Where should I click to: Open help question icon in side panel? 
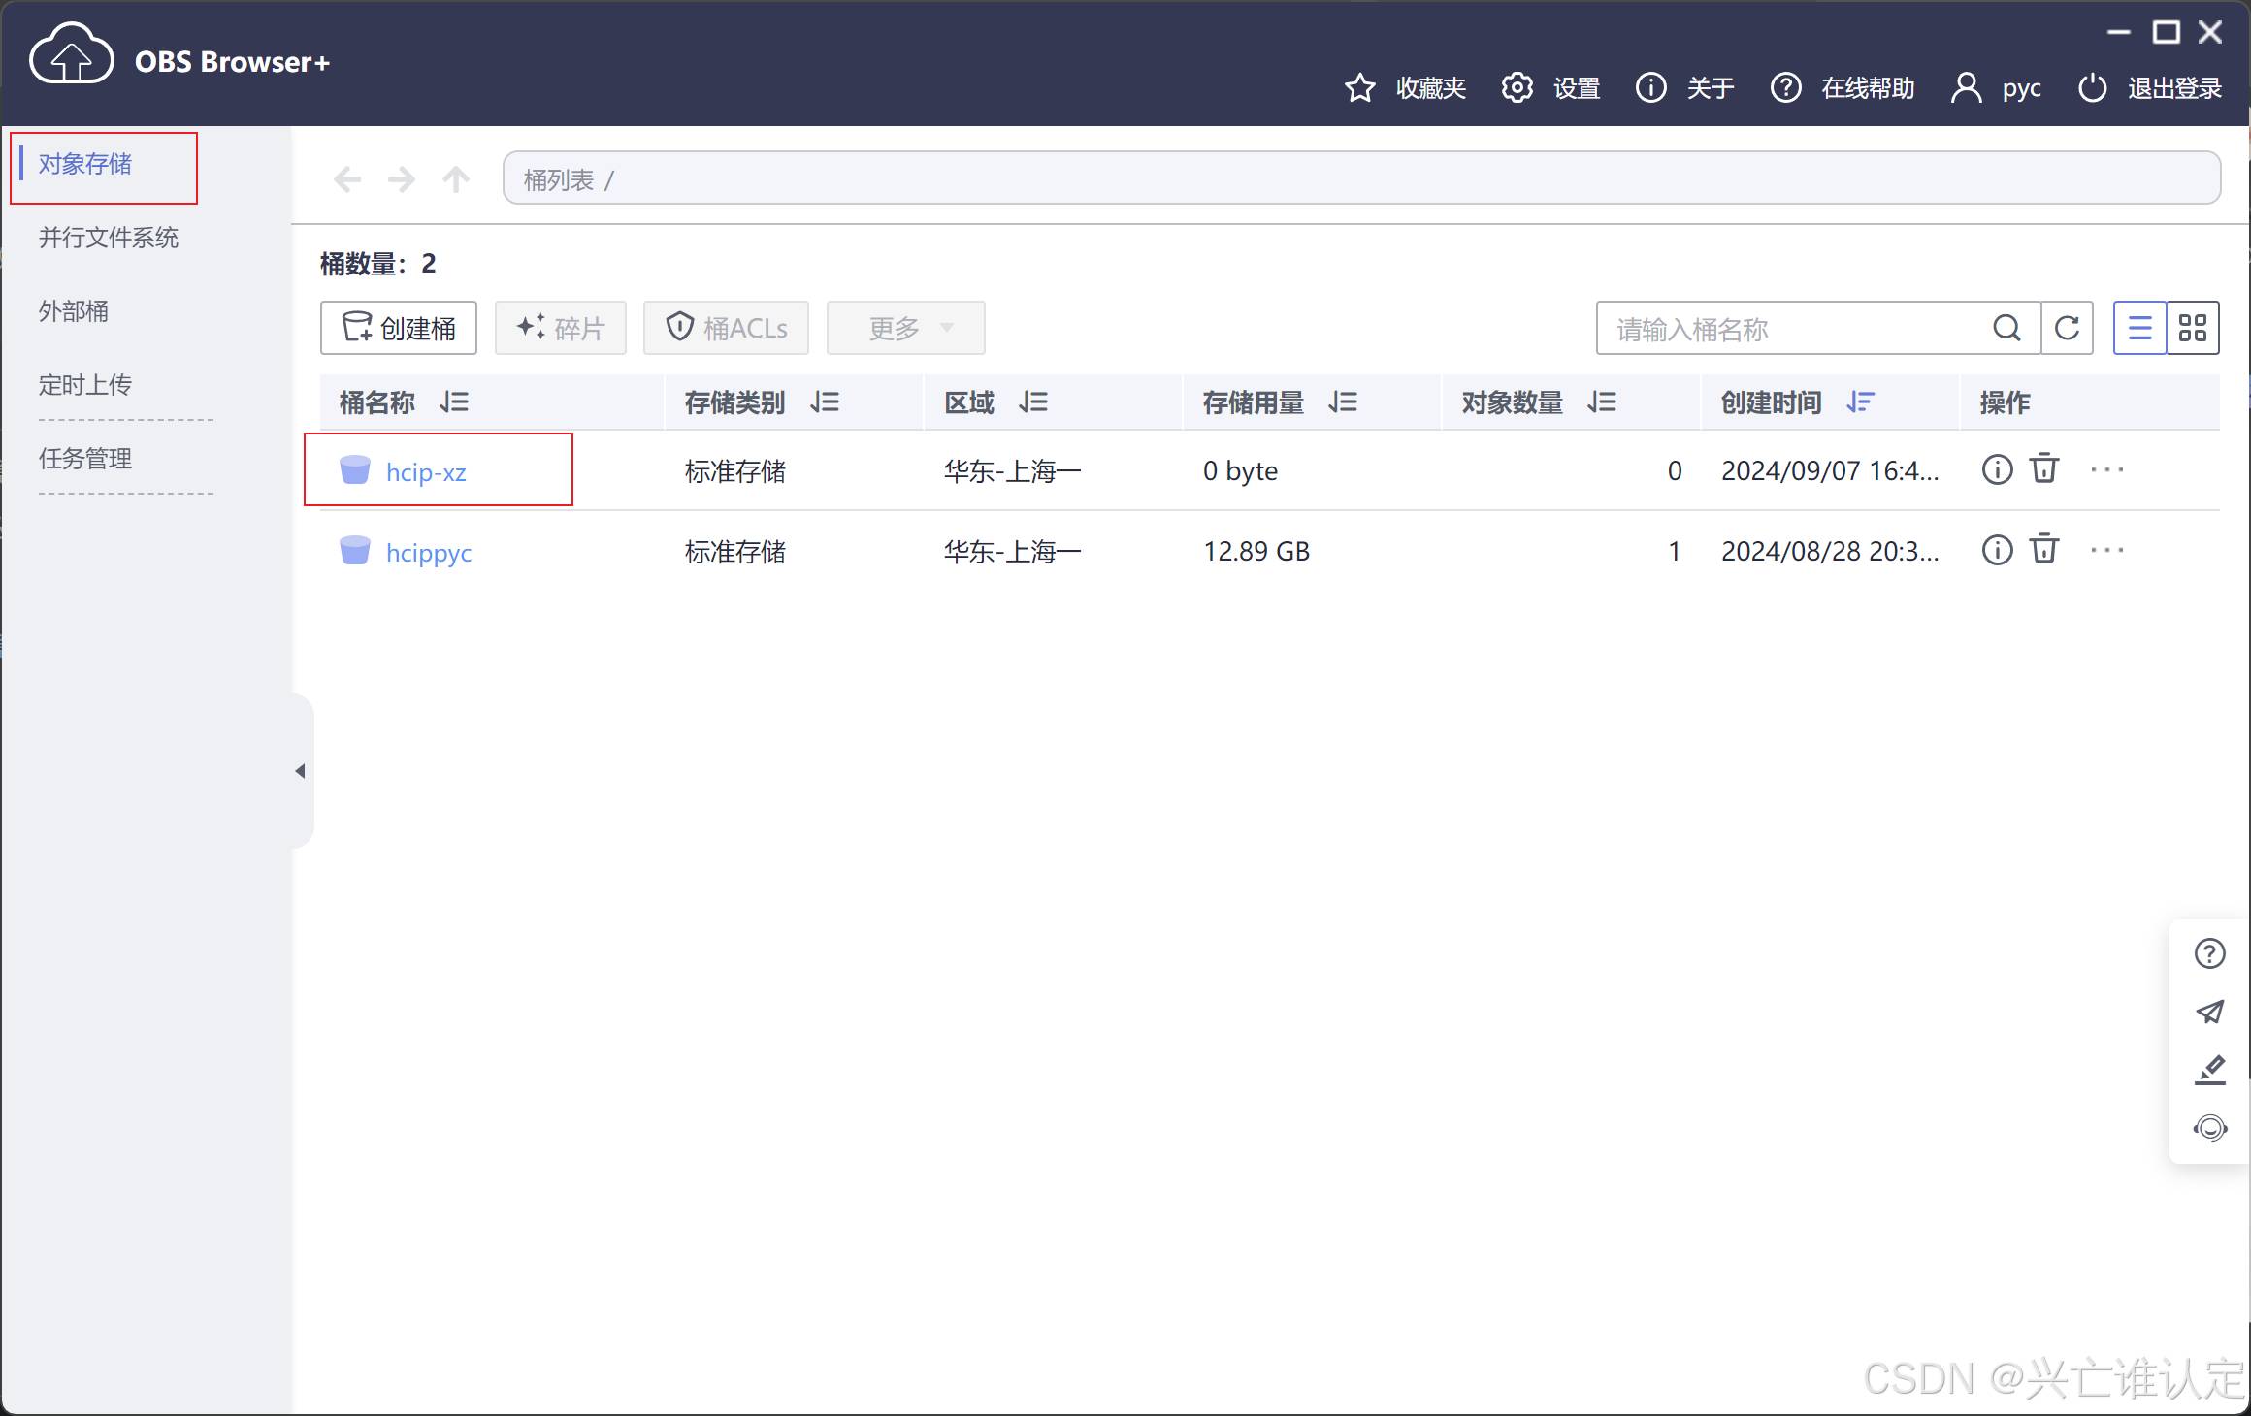pos(2209,954)
